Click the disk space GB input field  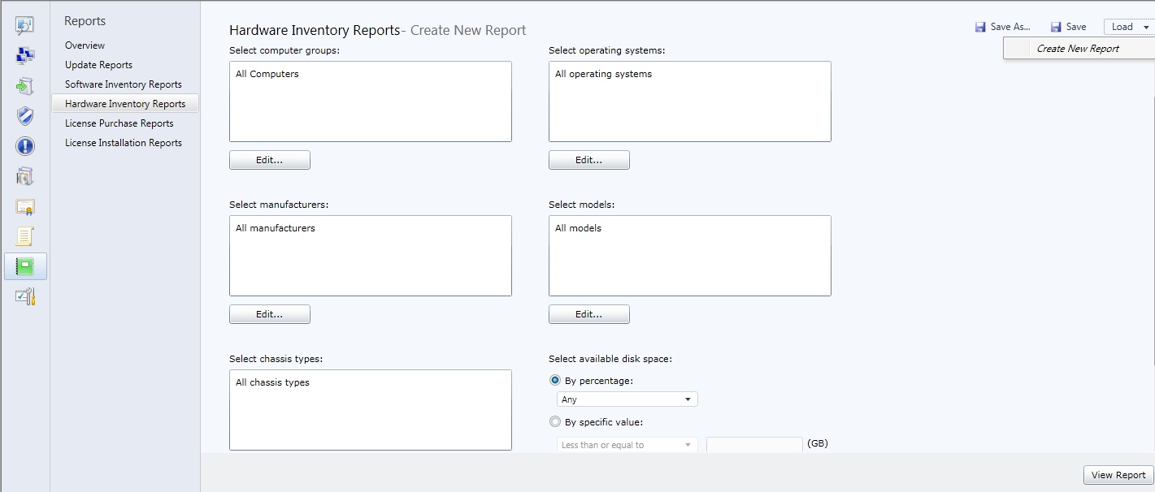tap(754, 445)
